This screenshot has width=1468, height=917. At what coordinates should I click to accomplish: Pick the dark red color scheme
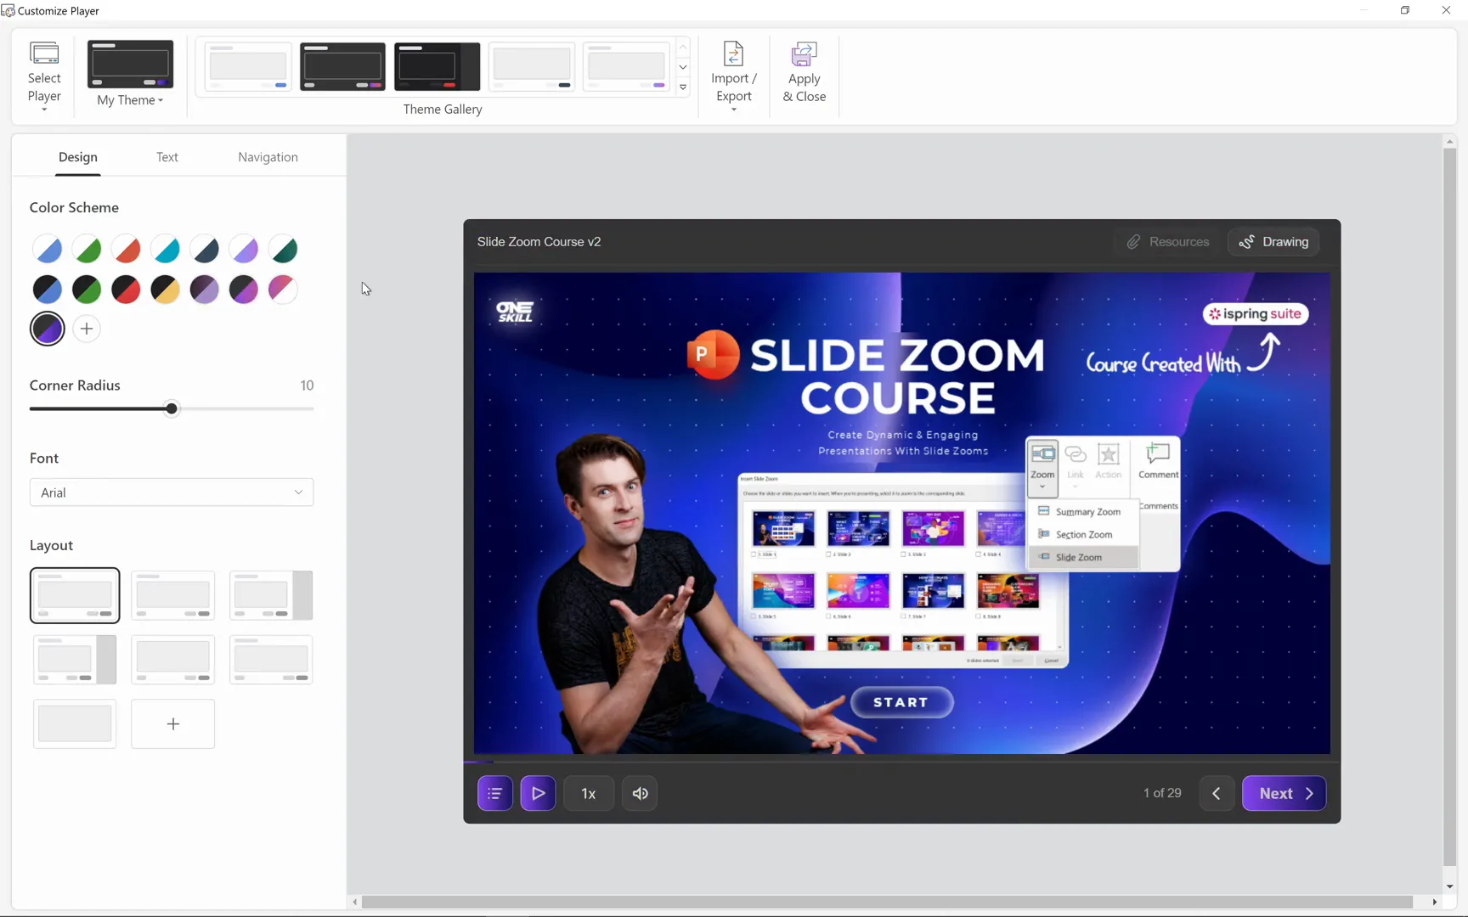[x=126, y=290]
